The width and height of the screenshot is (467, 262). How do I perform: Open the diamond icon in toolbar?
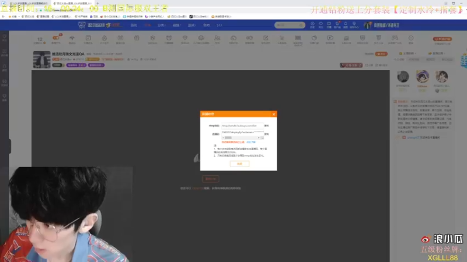[185, 39]
